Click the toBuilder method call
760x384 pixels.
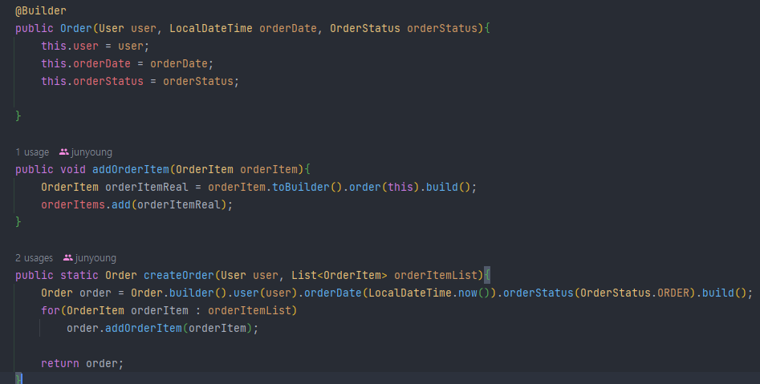(x=300, y=187)
